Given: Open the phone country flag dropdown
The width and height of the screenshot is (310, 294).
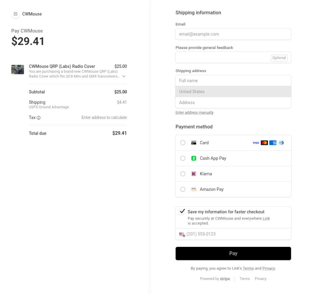Looking at the screenshot, I should pos(181,234).
